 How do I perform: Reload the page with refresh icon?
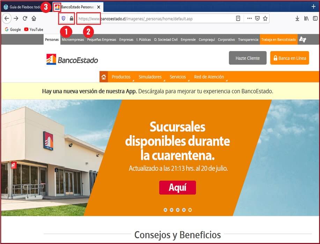(x=25, y=18)
